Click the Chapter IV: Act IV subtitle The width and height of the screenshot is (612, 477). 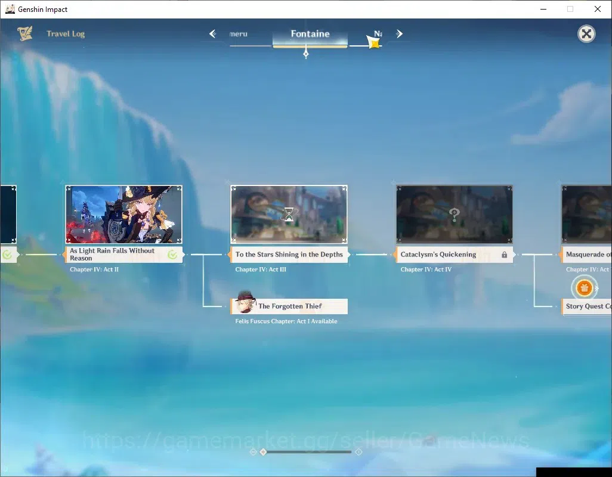(x=426, y=269)
